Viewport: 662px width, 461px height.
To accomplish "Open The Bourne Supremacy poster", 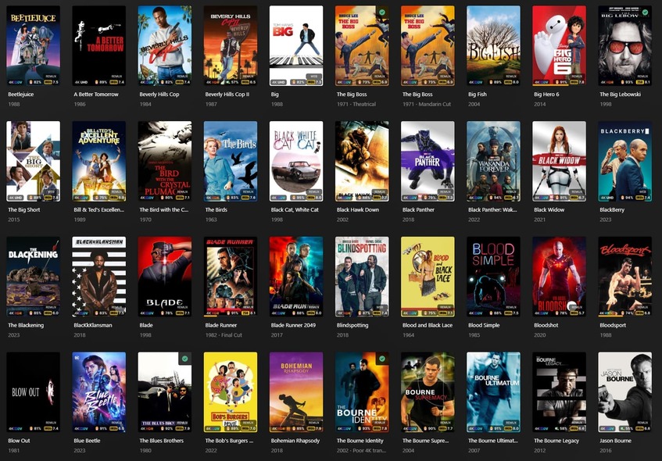I will [428, 392].
